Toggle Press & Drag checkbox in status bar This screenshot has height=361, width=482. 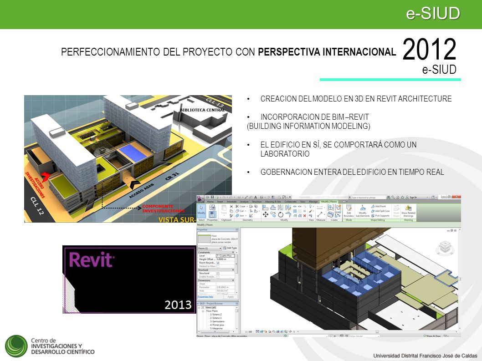tap(425, 336)
